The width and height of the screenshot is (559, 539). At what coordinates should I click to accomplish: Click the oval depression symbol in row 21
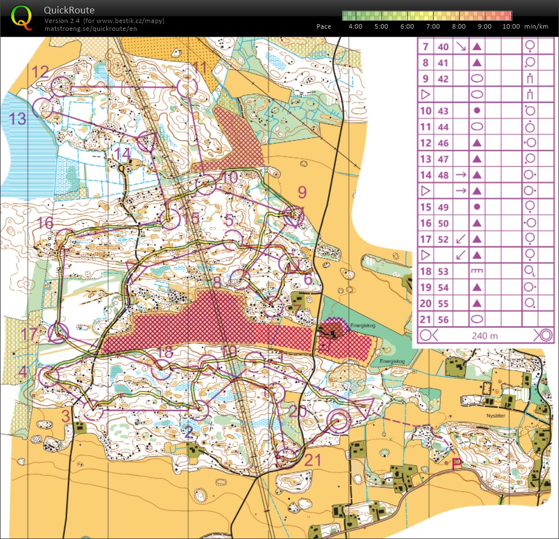(x=477, y=319)
